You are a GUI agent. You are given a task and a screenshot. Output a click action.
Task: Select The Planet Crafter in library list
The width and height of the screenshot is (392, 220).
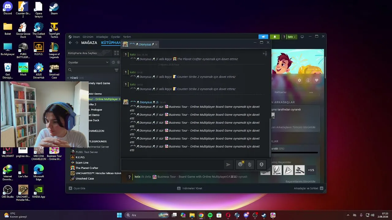(x=87, y=168)
